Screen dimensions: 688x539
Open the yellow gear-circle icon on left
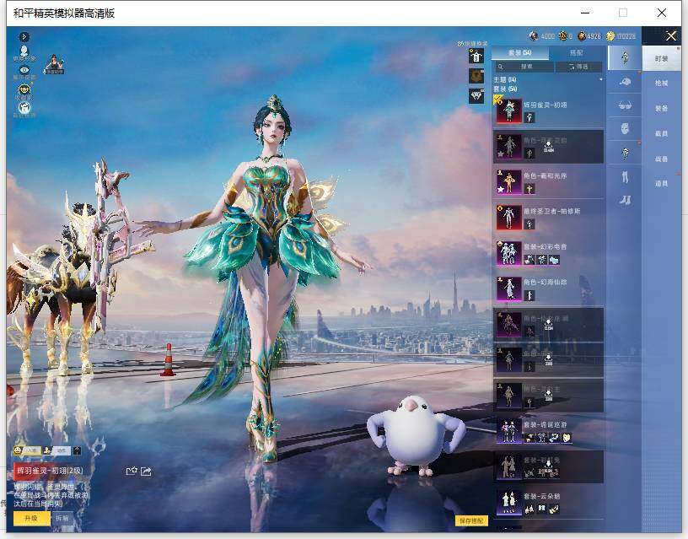point(24,89)
